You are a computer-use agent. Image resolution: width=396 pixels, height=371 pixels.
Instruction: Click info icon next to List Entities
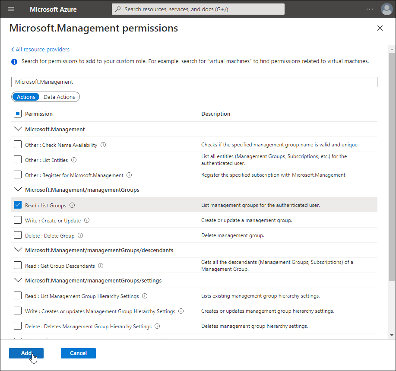tap(74, 160)
